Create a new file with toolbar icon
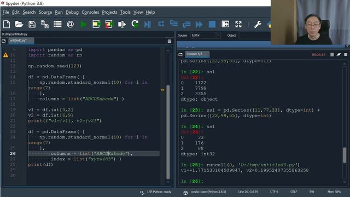350x197 pixels. coord(7,24)
